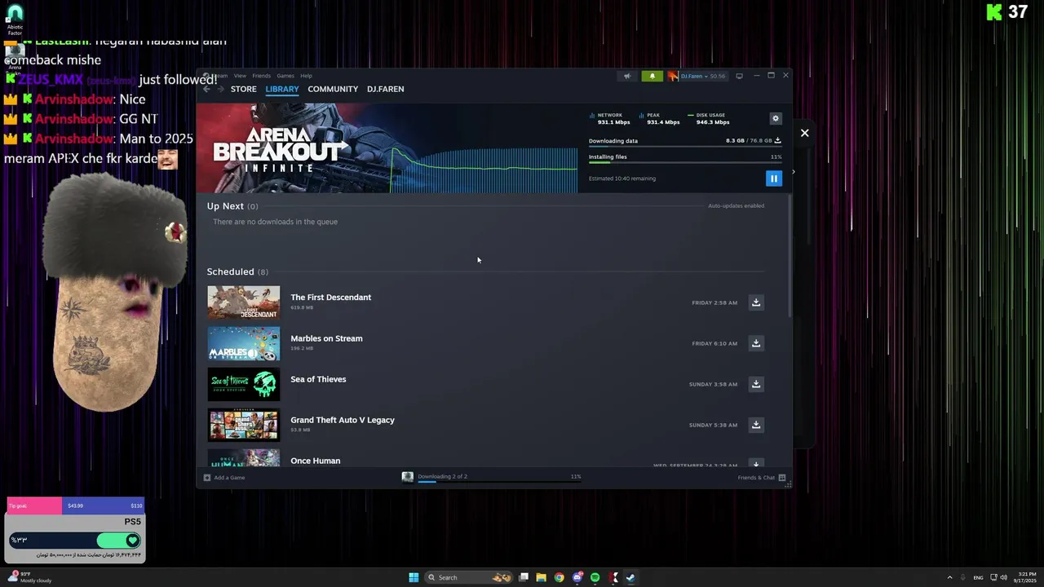Show hidden system tray icons

pyautogui.click(x=949, y=577)
